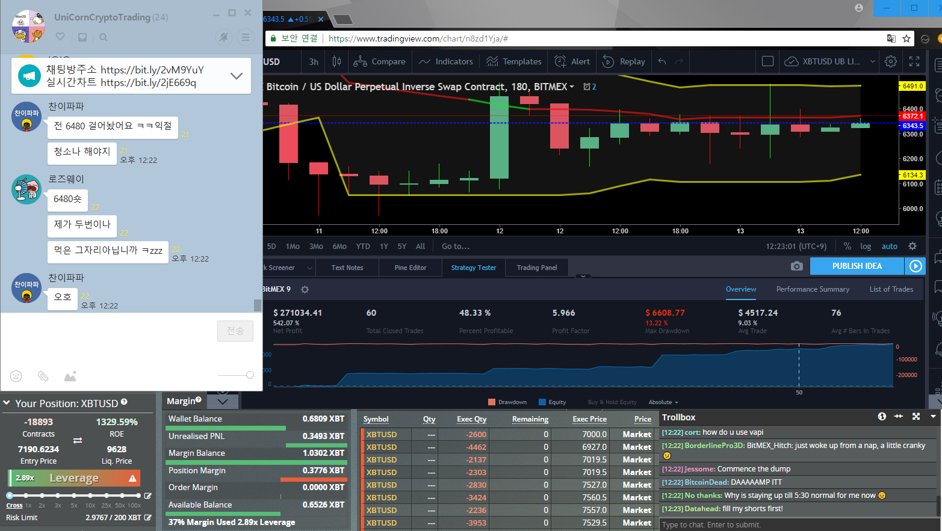Open the Trading Panel tab

coord(537,268)
